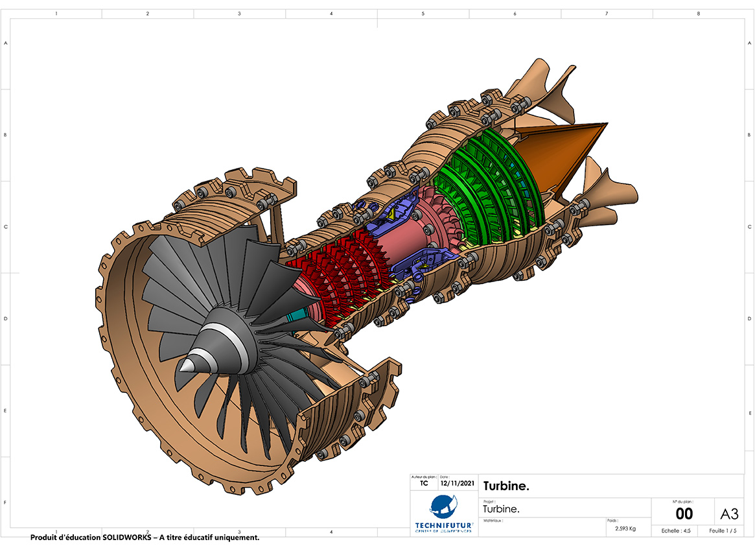This screenshot has width=755, height=546.
Task: Select the A3 sheet format cell
Action: 729,514
